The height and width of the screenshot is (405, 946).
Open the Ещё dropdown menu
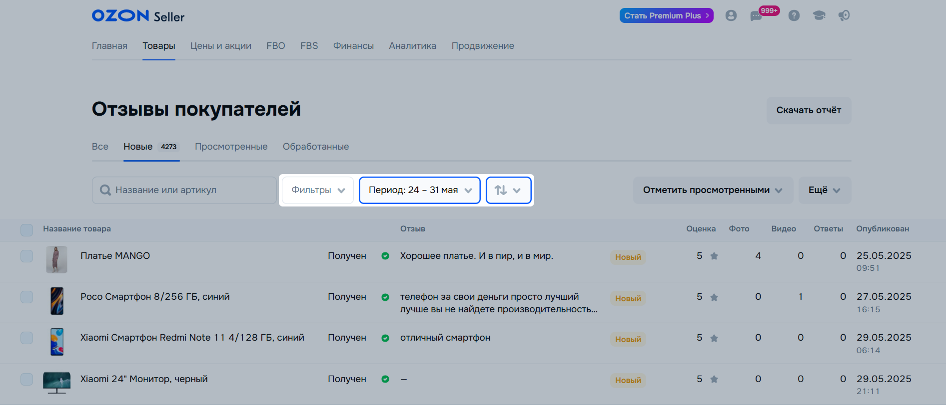(x=825, y=190)
